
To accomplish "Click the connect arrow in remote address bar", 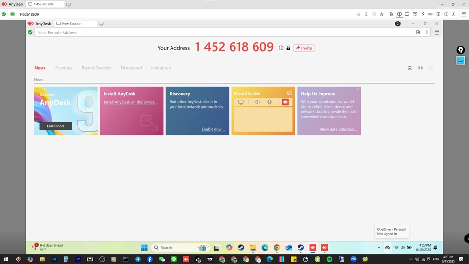I will pyautogui.click(x=426, y=32).
